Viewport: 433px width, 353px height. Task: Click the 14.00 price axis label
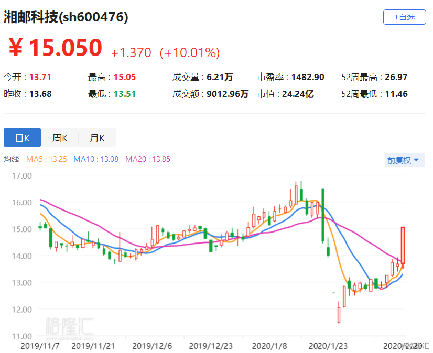pos(21,256)
